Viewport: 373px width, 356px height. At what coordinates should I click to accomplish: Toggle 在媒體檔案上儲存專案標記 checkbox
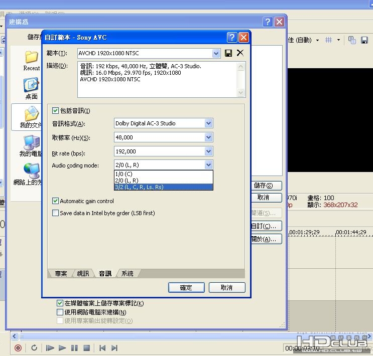[x=60, y=303]
